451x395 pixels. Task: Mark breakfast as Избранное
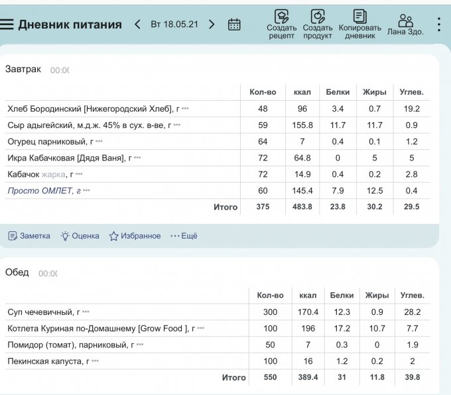(x=135, y=236)
